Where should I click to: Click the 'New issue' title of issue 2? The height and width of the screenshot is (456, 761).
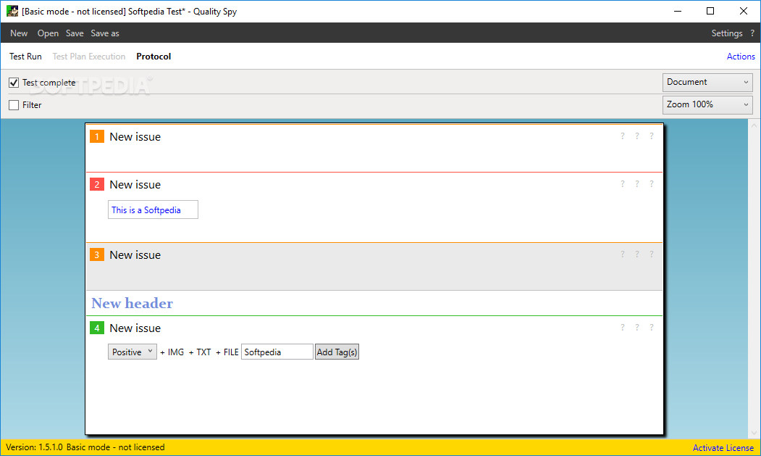135,184
